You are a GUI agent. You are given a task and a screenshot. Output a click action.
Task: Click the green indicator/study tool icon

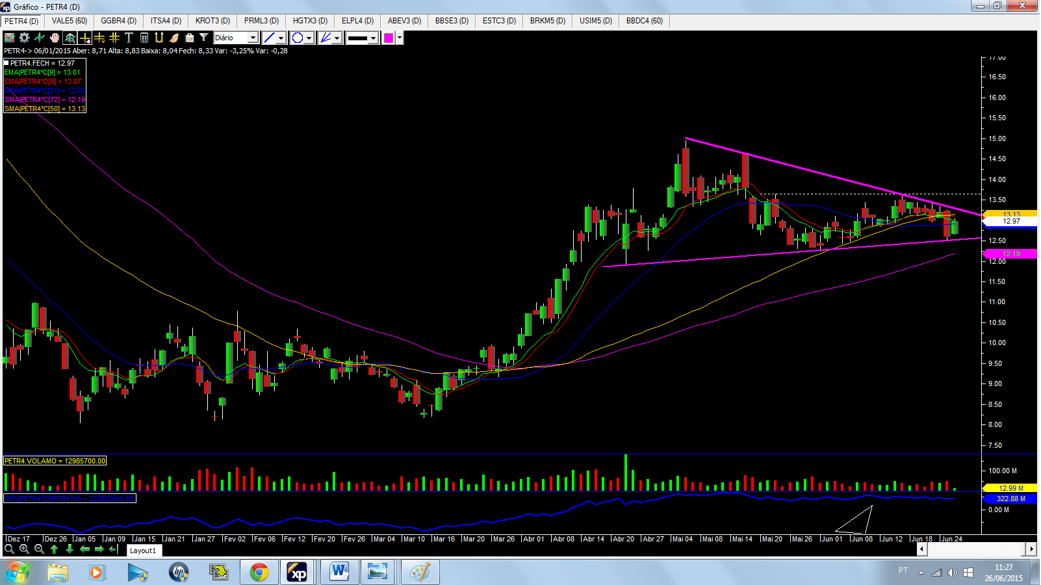(40, 38)
